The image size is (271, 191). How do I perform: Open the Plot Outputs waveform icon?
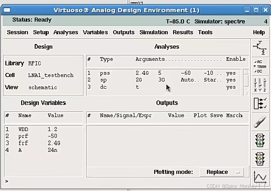(x=260, y=177)
